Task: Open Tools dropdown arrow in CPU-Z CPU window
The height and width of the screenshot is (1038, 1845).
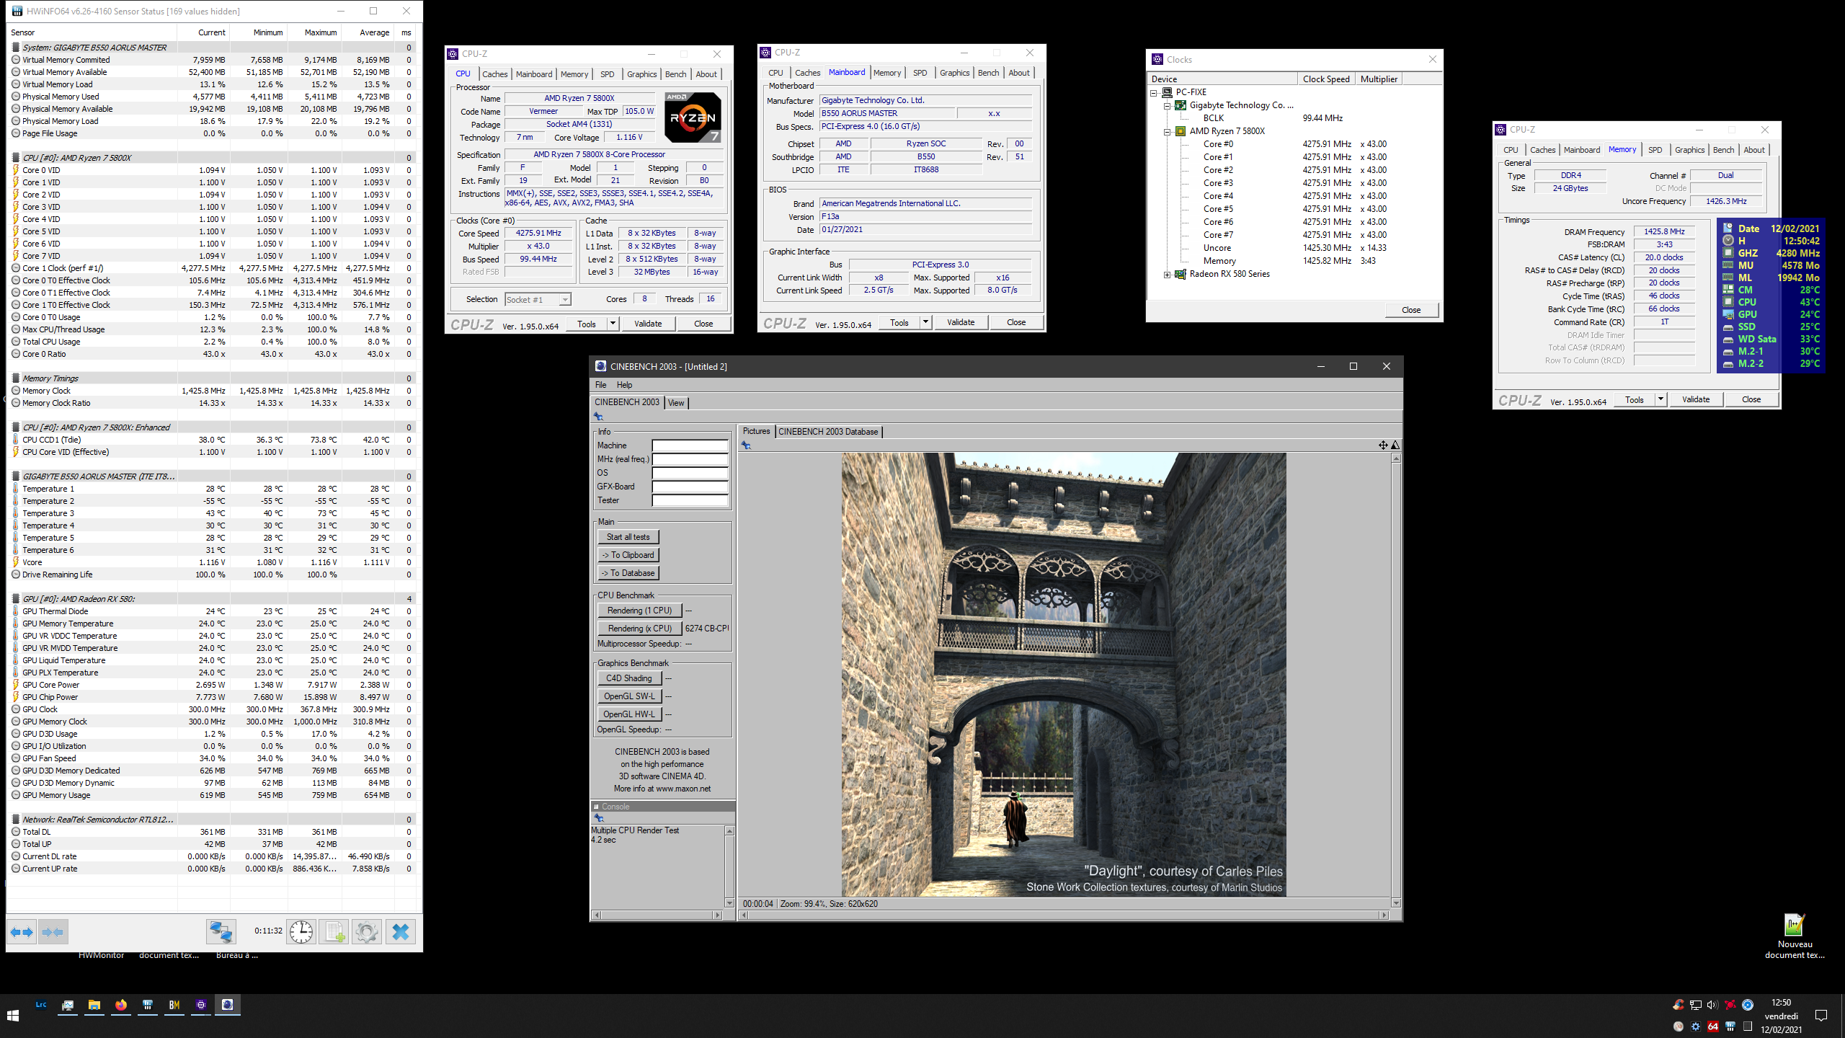Action: (x=613, y=324)
